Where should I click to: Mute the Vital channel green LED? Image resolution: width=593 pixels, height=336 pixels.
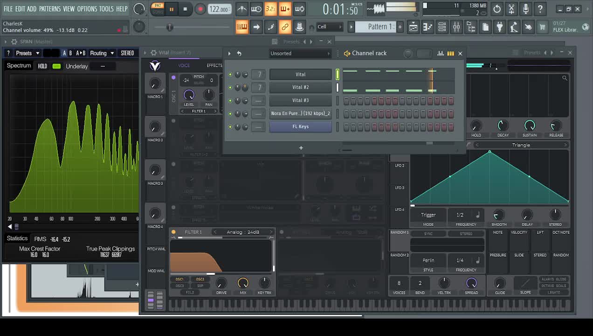click(230, 75)
